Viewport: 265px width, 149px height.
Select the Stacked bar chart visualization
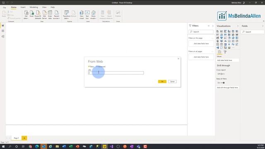[x=217, y=31]
